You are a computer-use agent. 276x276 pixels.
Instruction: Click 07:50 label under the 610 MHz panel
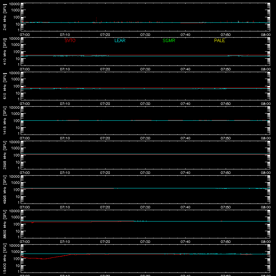[226, 104]
